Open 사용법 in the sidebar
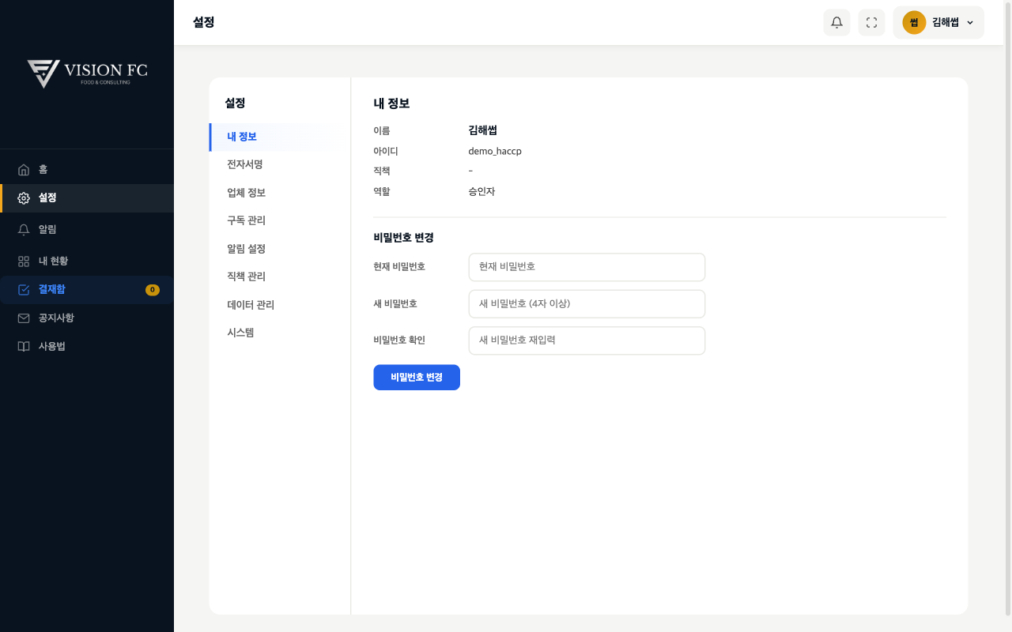1012x632 pixels. pyautogui.click(x=87, y=347)
